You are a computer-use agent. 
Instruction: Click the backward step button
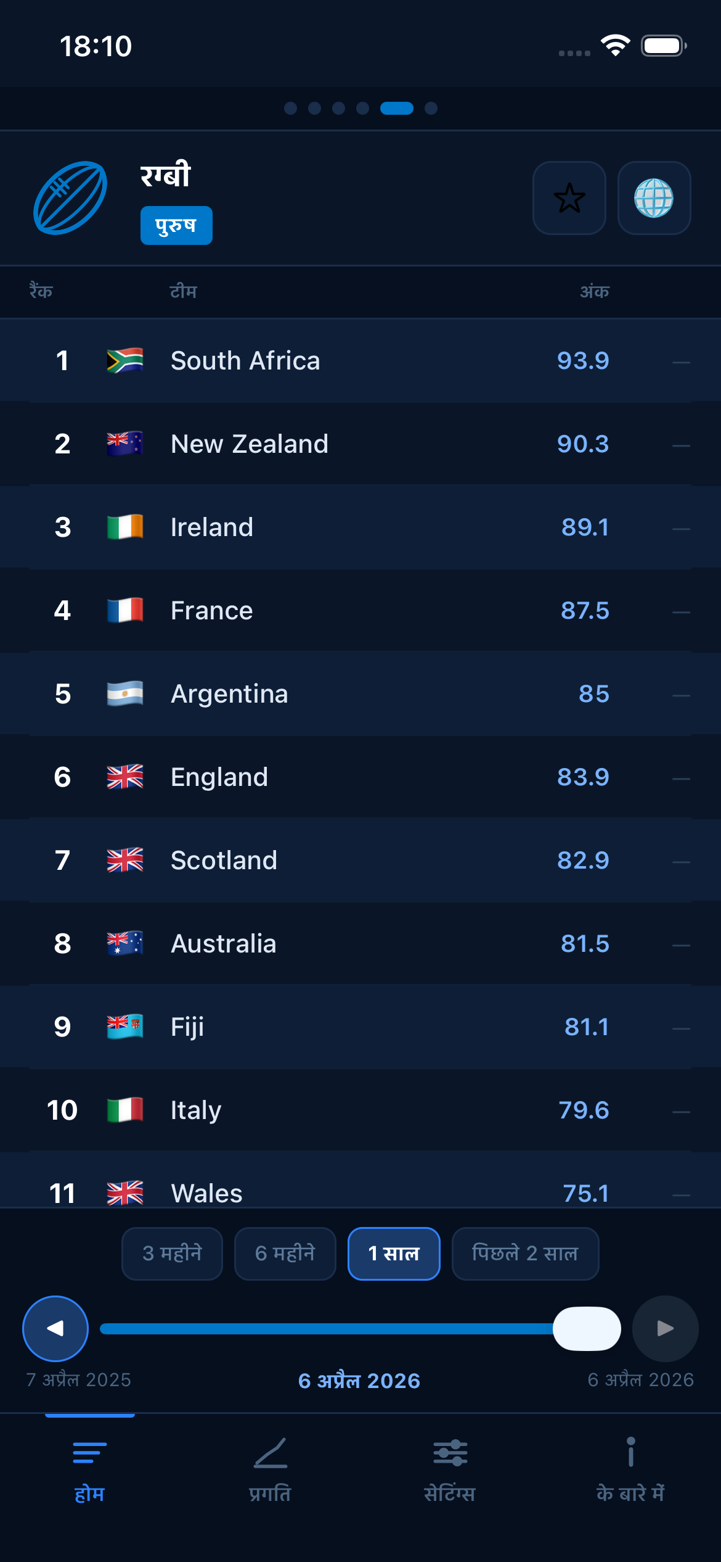coord(55,1329)
